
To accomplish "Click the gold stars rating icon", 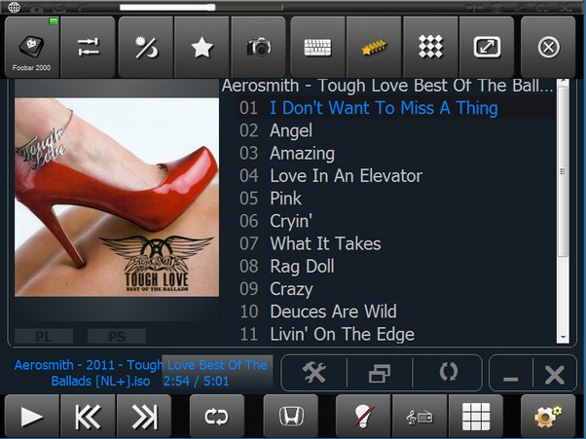I will 374,48.
